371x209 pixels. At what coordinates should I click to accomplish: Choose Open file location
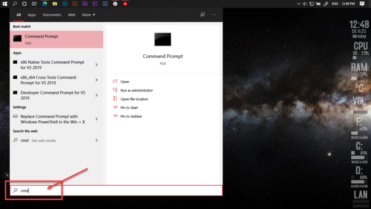(134, 99)
